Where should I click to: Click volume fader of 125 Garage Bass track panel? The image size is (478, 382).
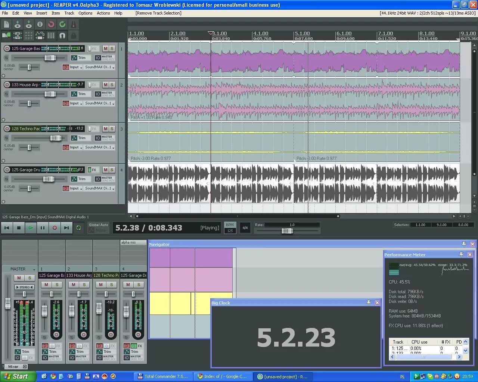(50, 58)
